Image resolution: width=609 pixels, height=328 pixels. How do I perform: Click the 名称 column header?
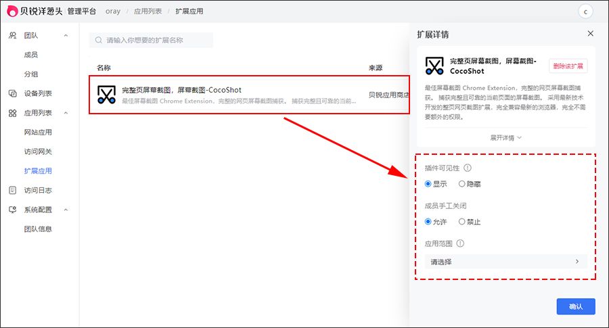tap(104, 68)
